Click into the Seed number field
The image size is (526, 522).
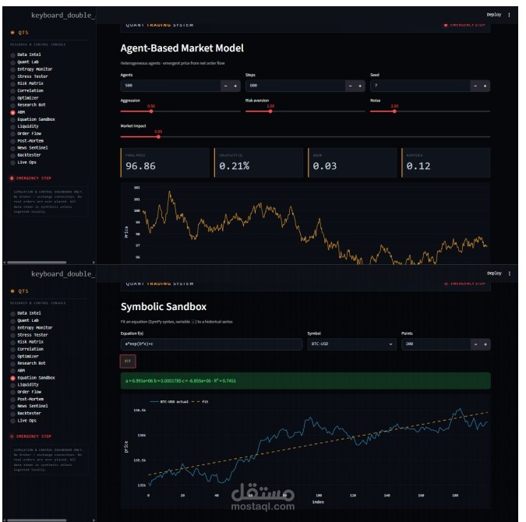pyautogui.click(x=420, y=86)
